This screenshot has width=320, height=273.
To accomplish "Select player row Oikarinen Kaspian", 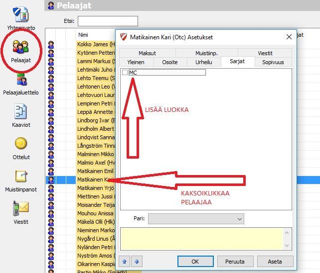I will click(81, 264).
